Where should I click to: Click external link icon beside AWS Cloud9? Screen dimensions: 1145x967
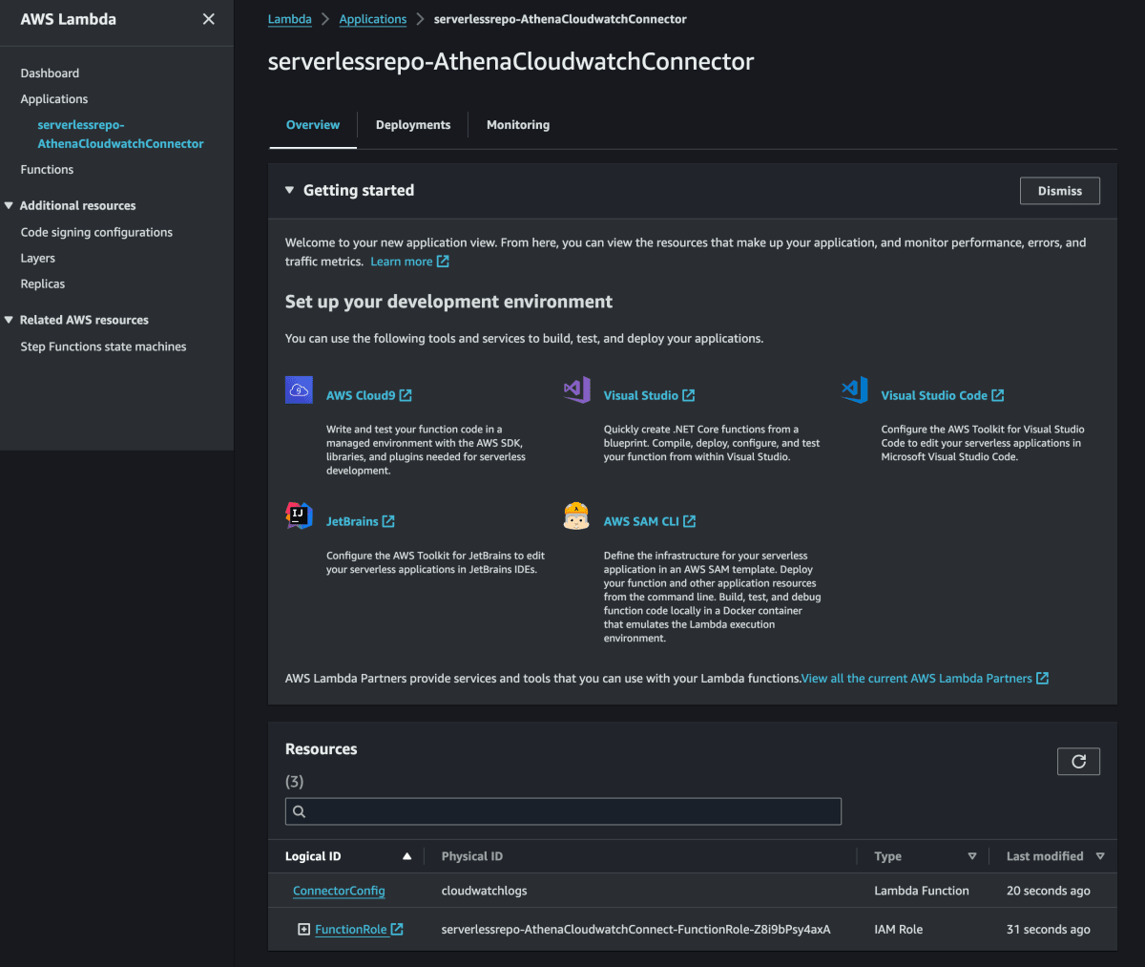pyautogui.click(x=406, y=395)
